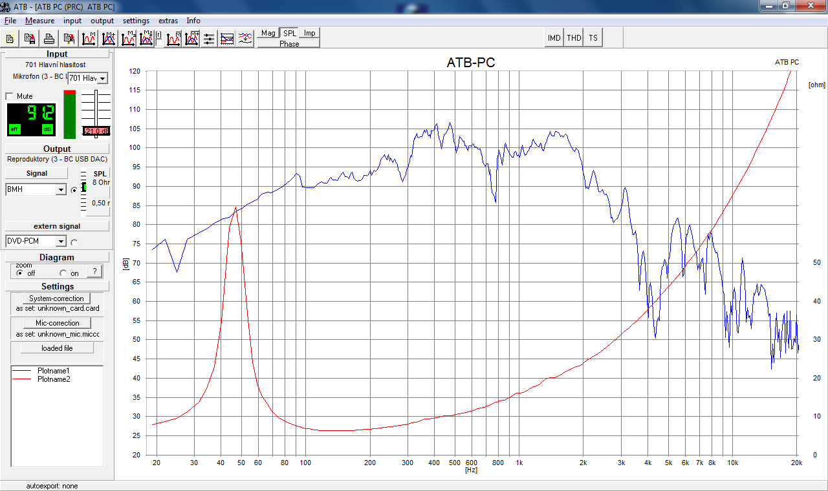
Task: Select Plotname2 in the plot list
Action: click(x=53, y=379)
